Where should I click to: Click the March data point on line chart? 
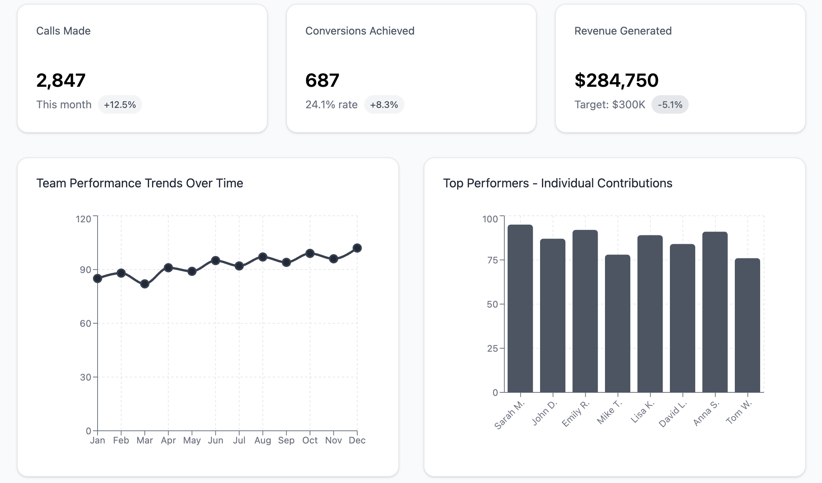(145, 284)
